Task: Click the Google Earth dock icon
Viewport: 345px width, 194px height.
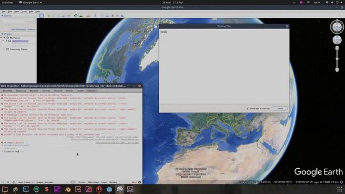Action: pyautogui.click(x=120, y=189)
